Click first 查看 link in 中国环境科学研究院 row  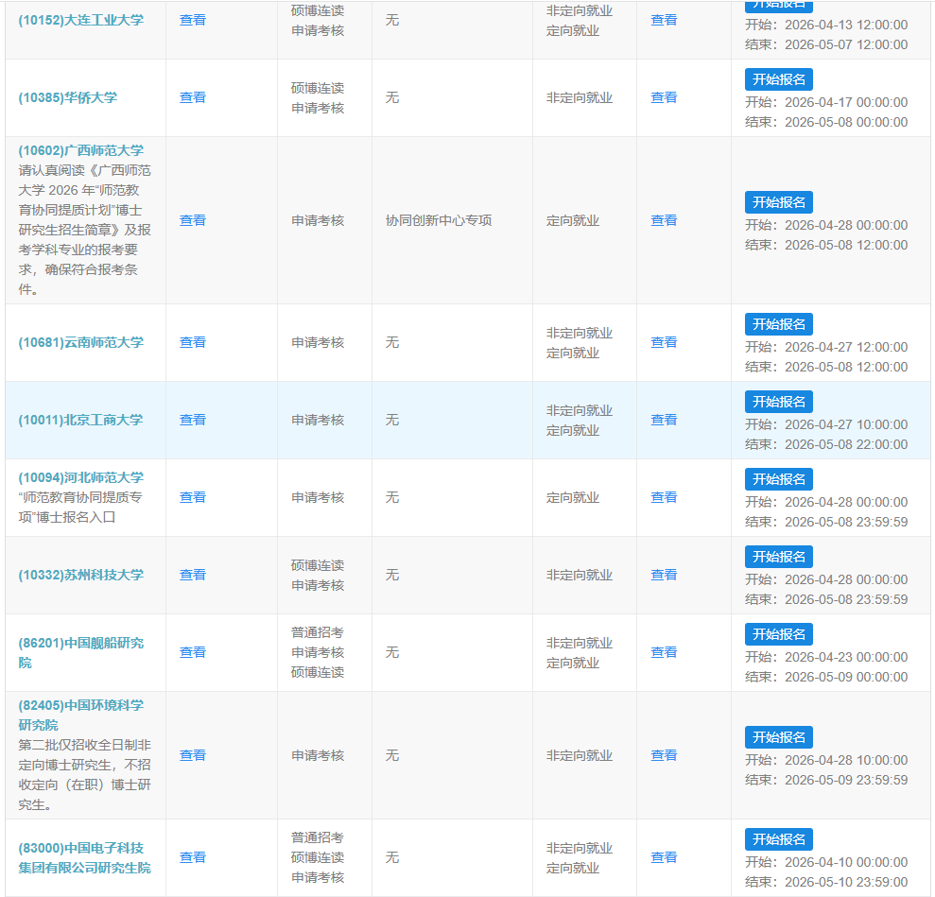[193, 756]
